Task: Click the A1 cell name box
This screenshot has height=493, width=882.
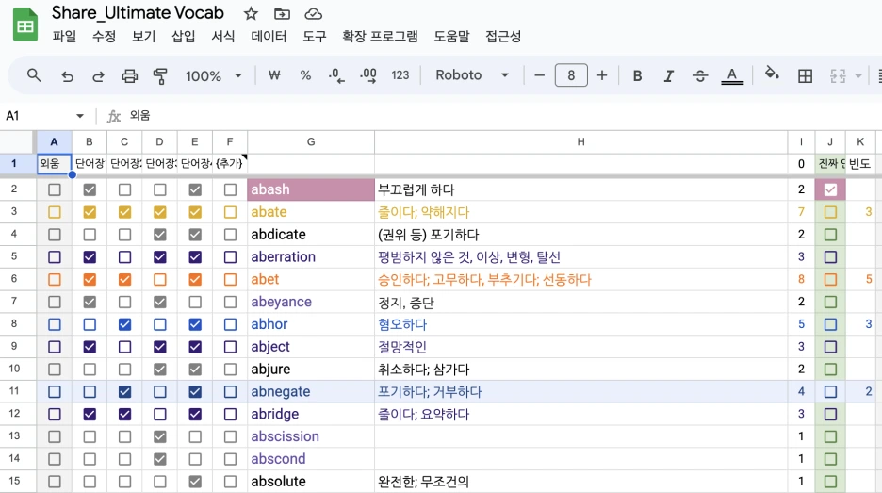Action: [x=37, y=116]
